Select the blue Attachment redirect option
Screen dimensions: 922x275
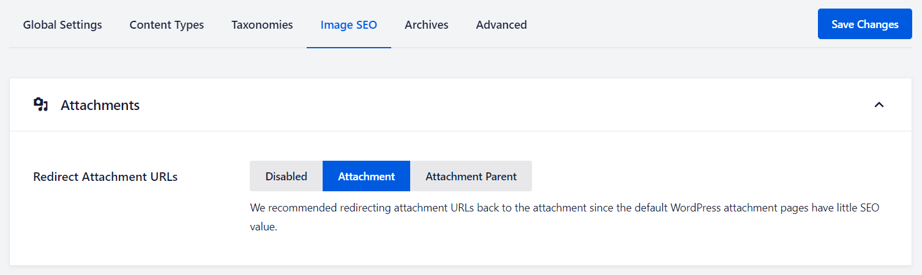366,176
